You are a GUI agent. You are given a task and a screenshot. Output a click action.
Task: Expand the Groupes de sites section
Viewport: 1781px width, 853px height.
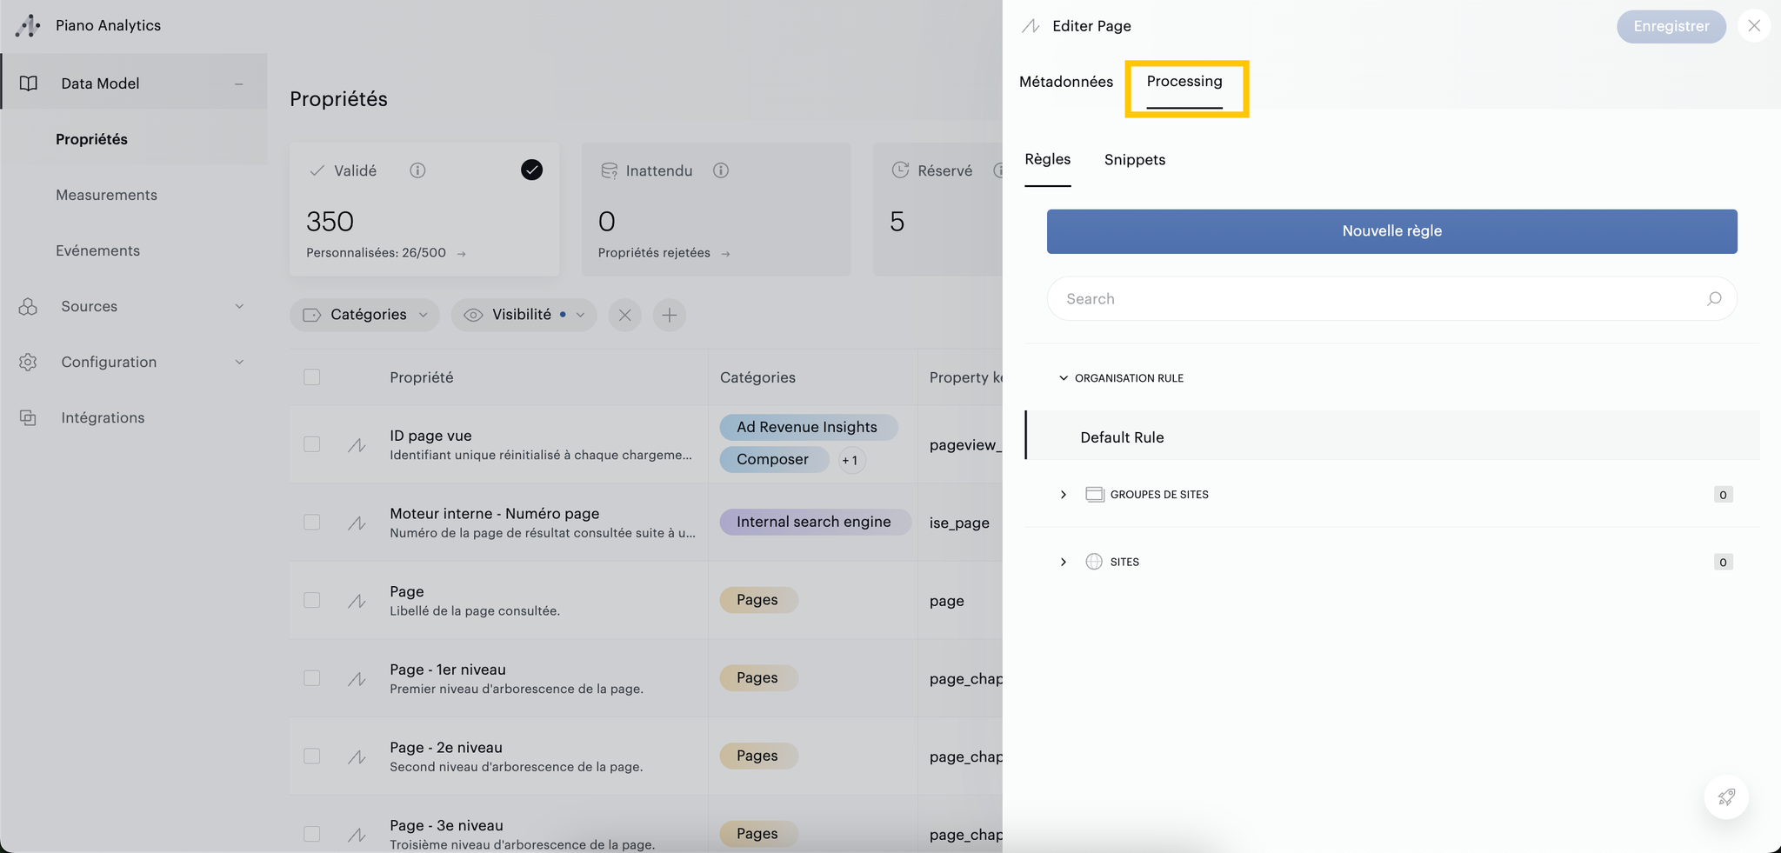point(1063,495)
